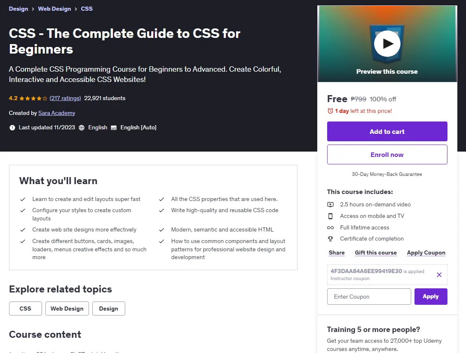Click the struck-through ₱799 price
This screenshot has width=466, height=353.
(358, 99)
